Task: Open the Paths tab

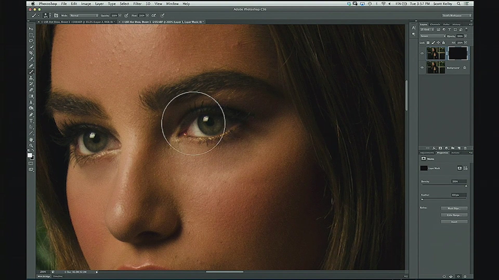Action: click(446, 24)
